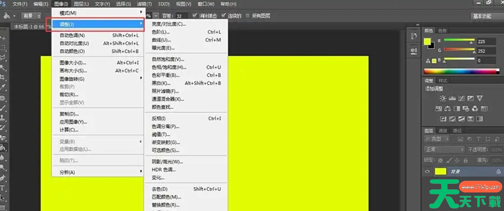Screen dimensions: 504x211
Task: Open the workspace switcher dropdown at top right
Action: (486, 16)
